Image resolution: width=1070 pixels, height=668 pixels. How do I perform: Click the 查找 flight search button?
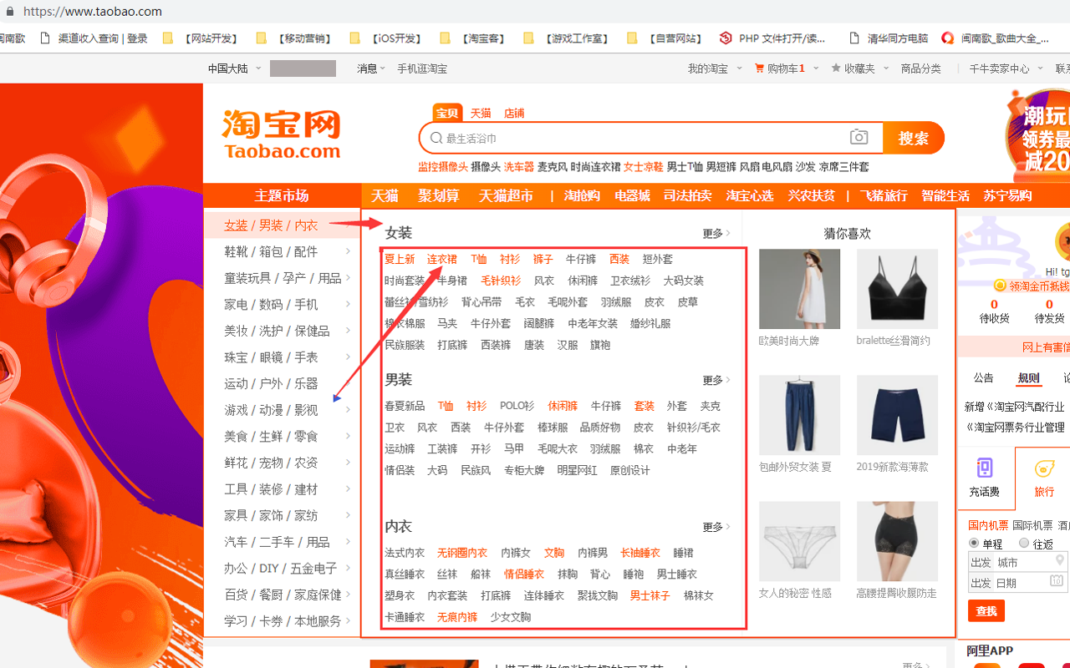point(986,611)
